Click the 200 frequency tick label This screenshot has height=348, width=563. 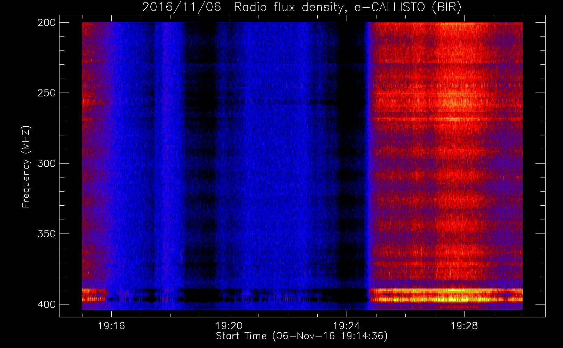click(47, 23)
